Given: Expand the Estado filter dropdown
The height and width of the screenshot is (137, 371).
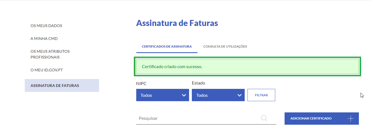Looking at the screenshot, I should 218,95.
